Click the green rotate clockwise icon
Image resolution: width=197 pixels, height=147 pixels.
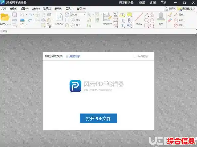[x=89, y=25]
